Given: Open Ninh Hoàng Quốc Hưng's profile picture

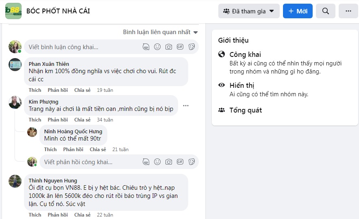Looking at the screenshot, I should coord(32,132).
